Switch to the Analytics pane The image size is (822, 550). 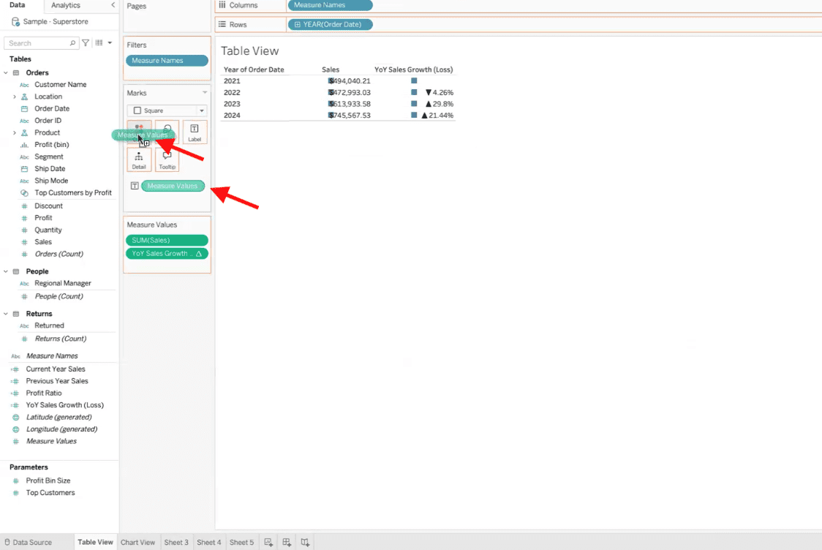[x=64, y=6]
